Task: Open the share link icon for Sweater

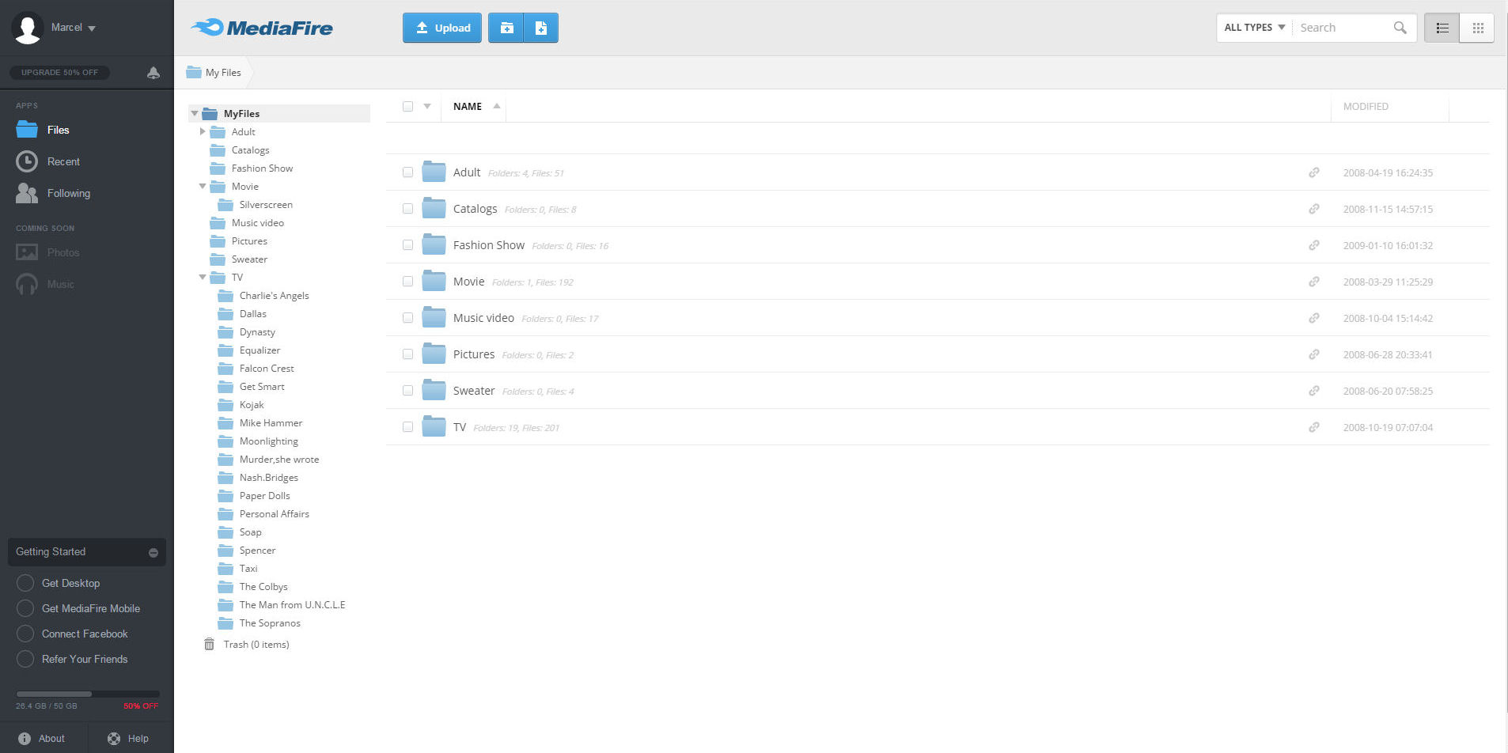Action: (x=1313, y=391)
